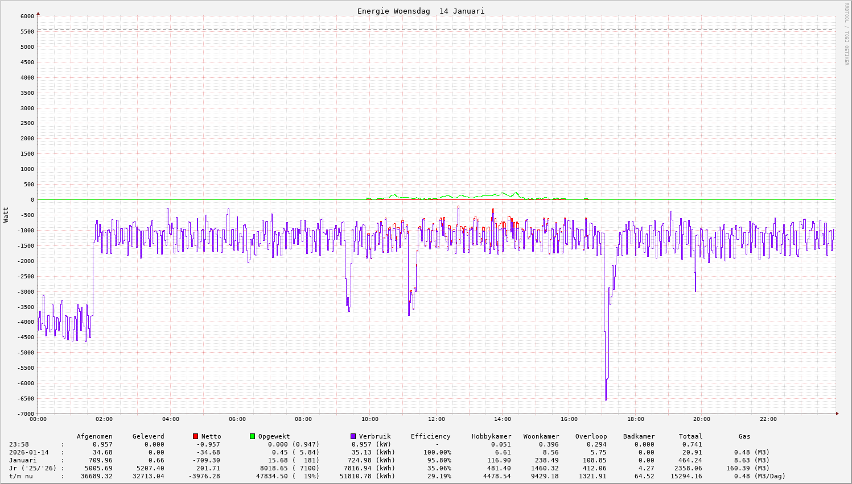Screen dimensions: 852x484
Task: Click the green Opgewekt legend swatch
Action: (x=252, y=436)
